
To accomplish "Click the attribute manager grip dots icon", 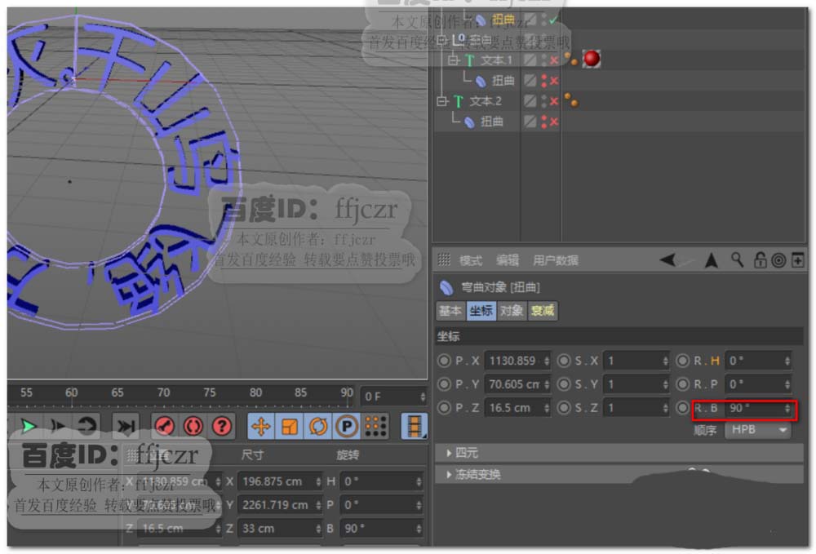I will [444, 259].
